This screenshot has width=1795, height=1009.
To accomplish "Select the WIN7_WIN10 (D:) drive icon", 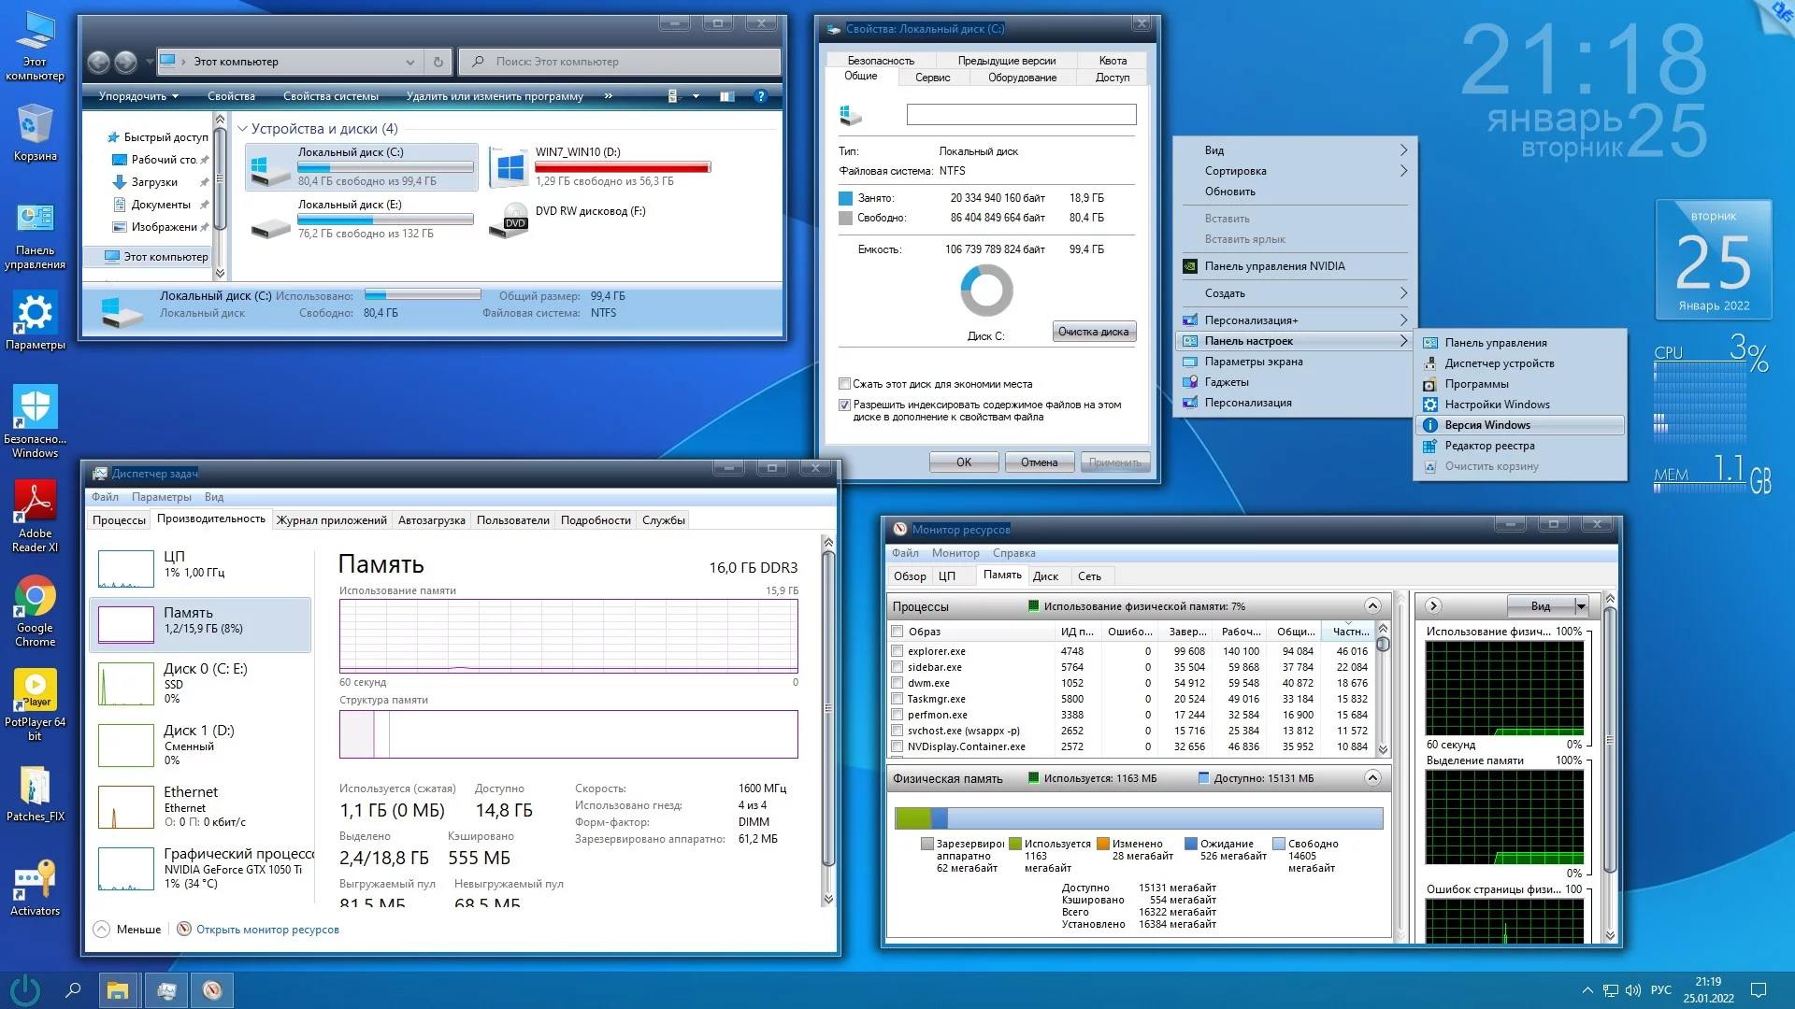I will (x=510, y=167).
